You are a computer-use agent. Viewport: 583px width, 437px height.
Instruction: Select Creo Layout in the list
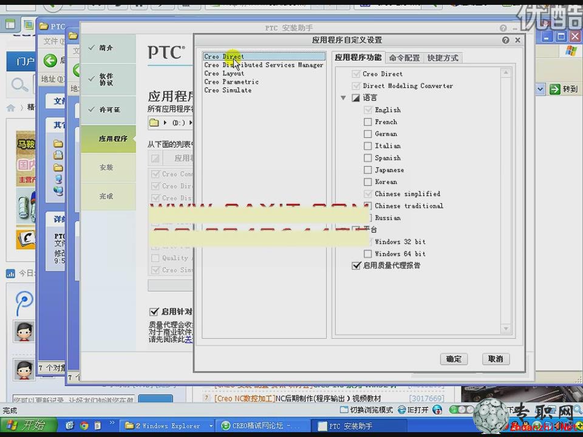(x=224, y=73)
